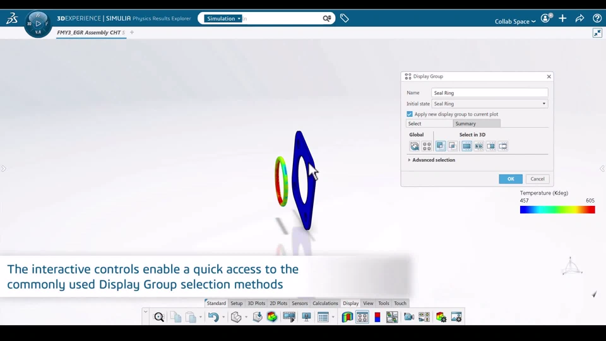Viewport: 606px width, 341px height.
Task: Open the 2D Plots toolbar tab
Action: (x=278, y=303)
